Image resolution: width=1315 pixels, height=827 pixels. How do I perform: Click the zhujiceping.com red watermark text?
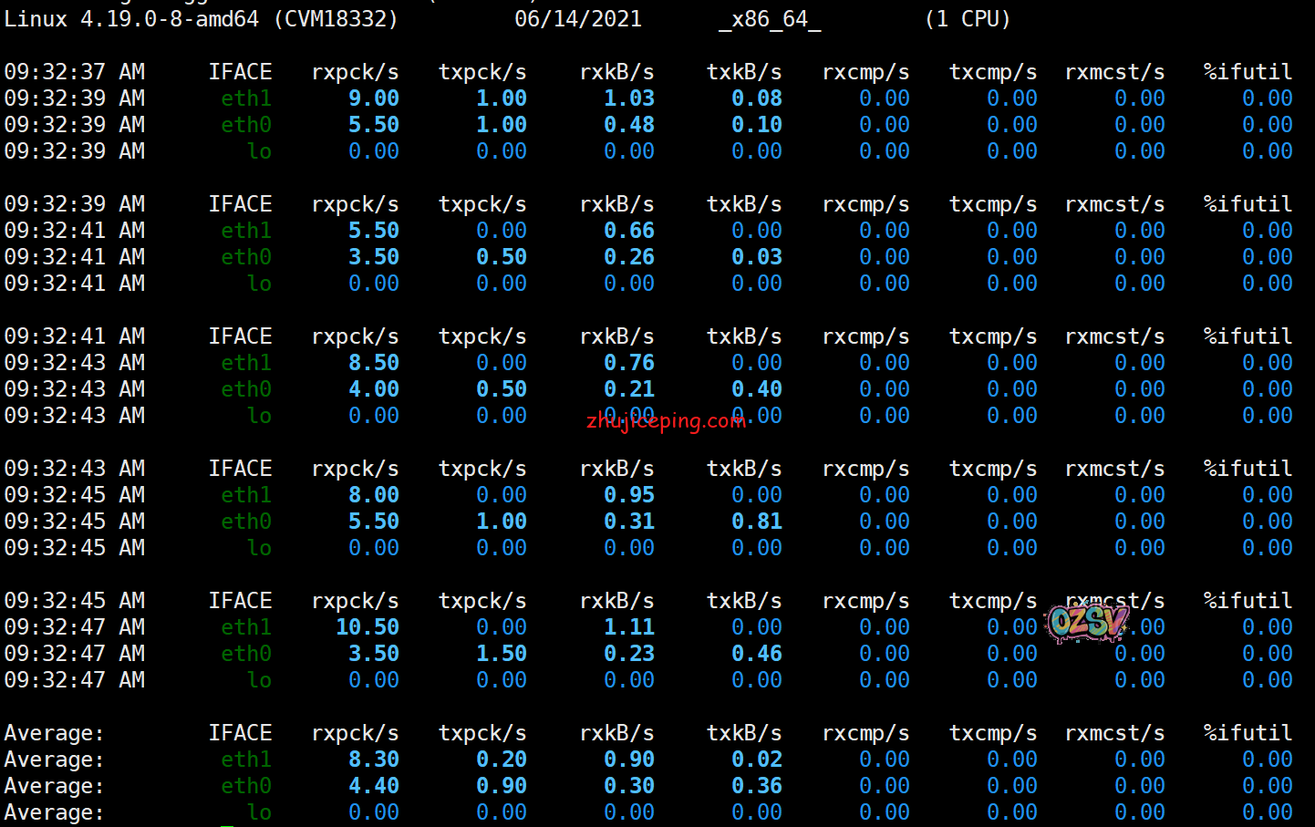click(x=667, y=421)
